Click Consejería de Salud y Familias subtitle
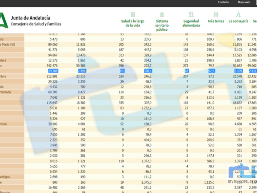 coord(36,24)
